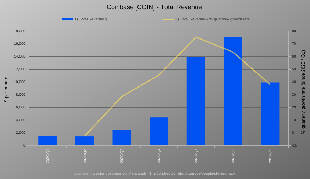Select the 2020/Q2 revenue bar
The image size is (310, 179).
coord(85,141)
